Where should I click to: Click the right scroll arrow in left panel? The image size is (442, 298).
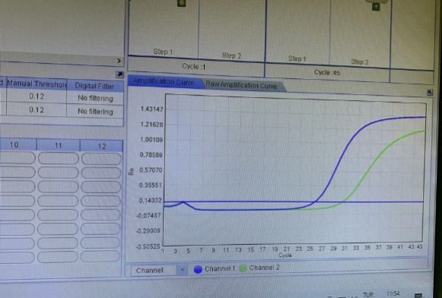click(119, 61)
